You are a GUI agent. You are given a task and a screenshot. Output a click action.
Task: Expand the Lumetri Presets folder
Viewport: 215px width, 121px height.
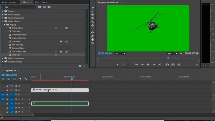[x=2, y=62]
